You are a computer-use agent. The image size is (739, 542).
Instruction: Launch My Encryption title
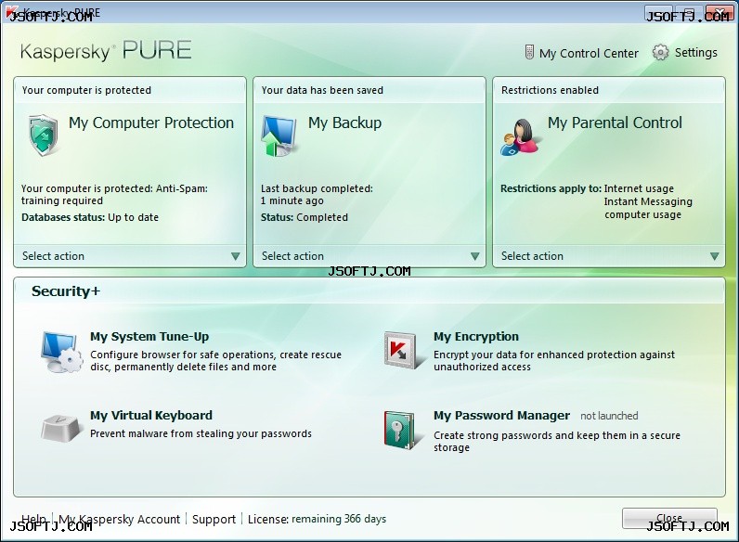[476, 337]
